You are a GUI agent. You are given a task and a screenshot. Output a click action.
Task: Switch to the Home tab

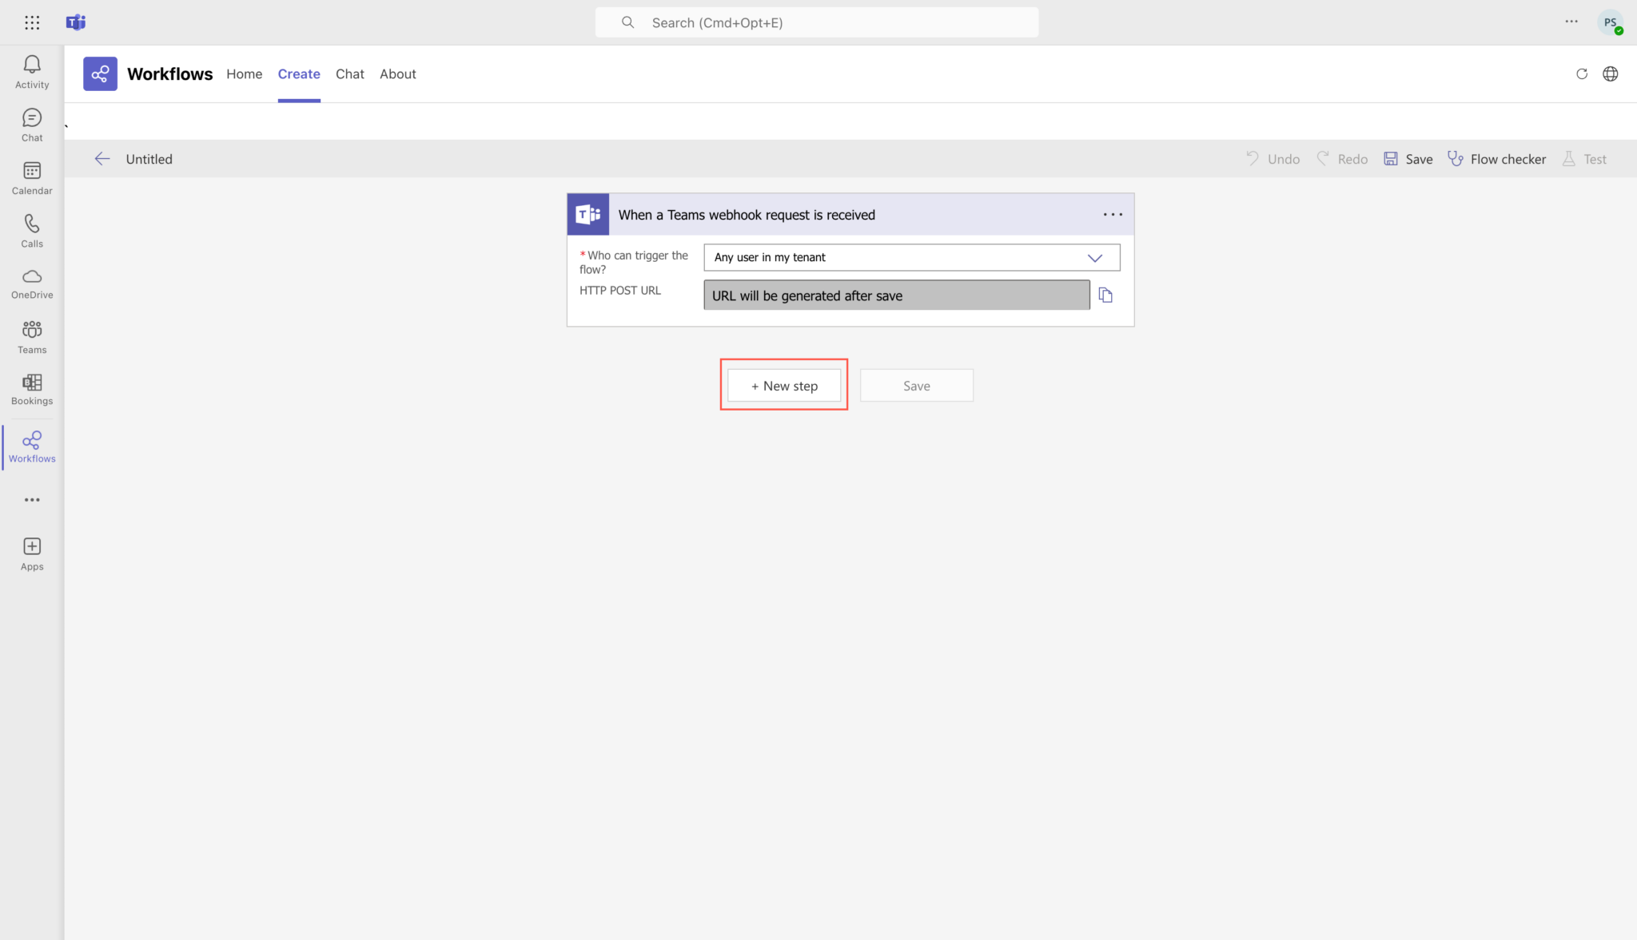click(244, 73)
